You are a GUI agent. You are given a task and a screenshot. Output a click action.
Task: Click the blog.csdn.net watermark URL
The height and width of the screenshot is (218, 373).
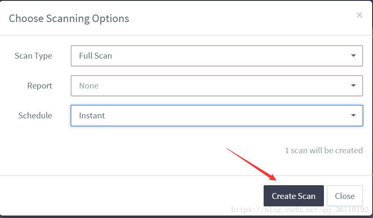[x=299, y=210]
